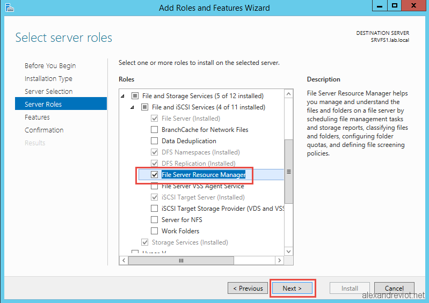Click the Previous button
429x303 pixels.
pyautogui.click(x=248, y=288)
